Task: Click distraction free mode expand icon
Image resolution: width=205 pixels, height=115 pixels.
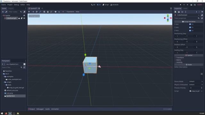Action: tap(171, 9)
